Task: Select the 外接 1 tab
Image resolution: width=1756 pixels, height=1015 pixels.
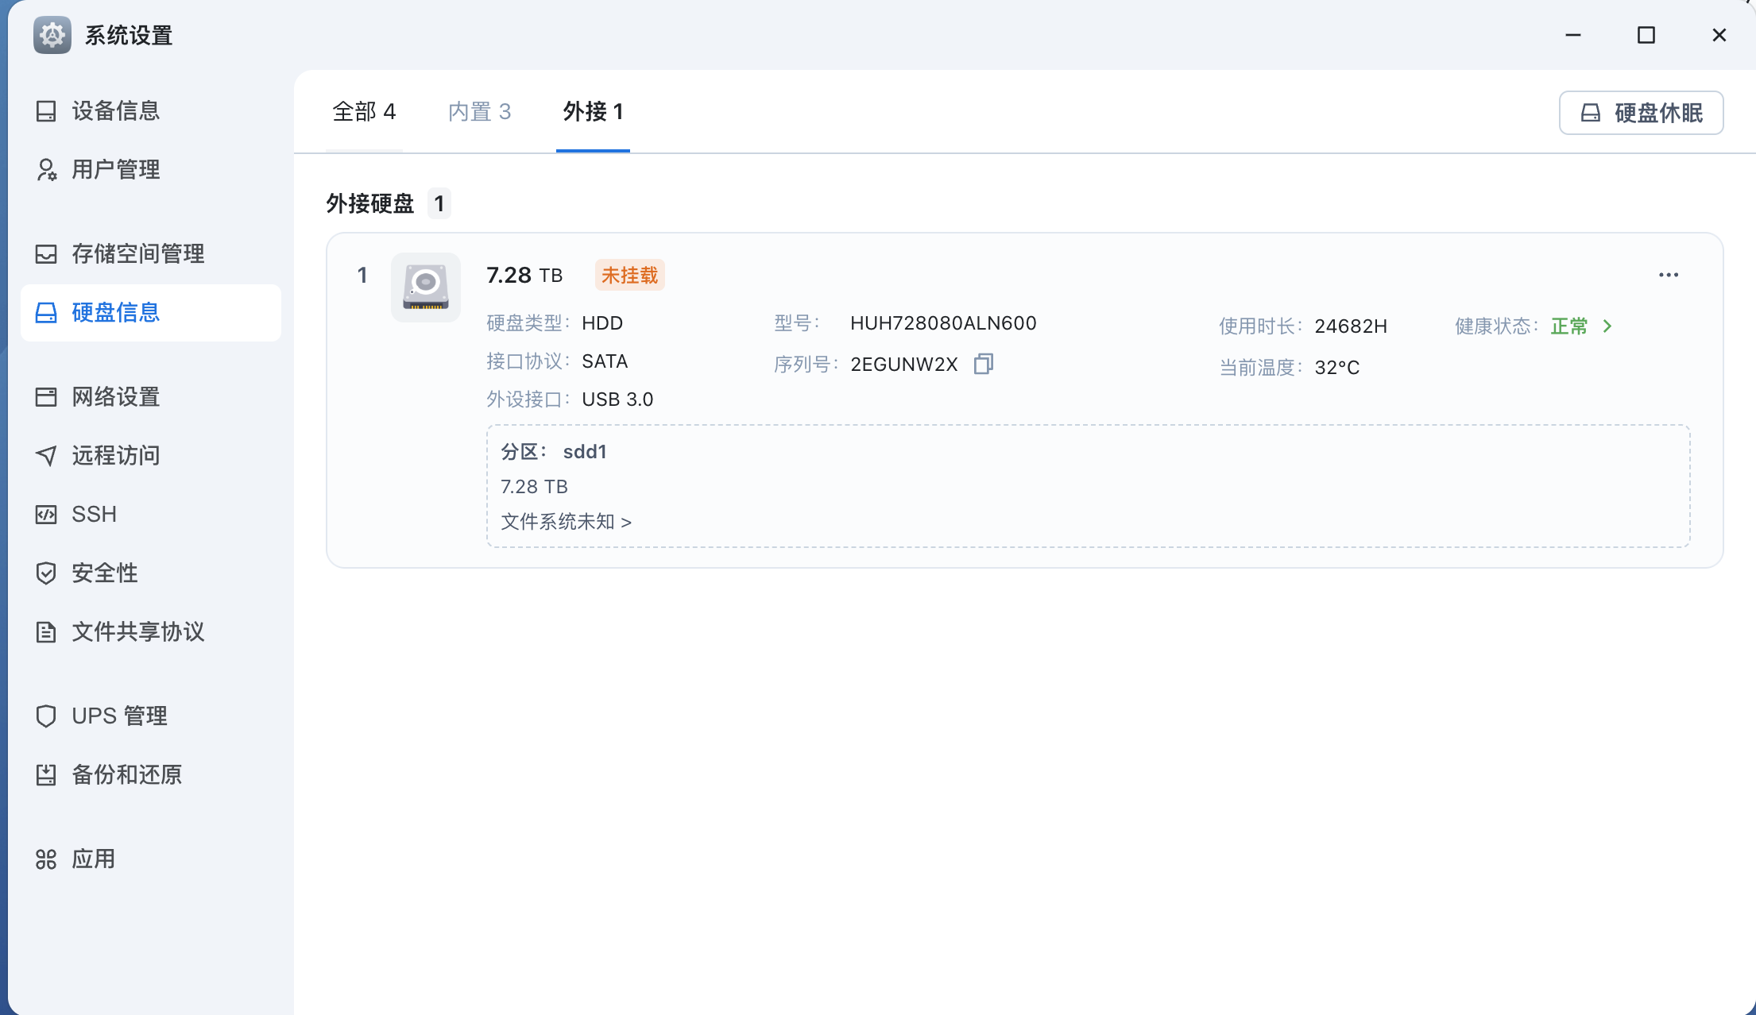Action: (593, 111)
